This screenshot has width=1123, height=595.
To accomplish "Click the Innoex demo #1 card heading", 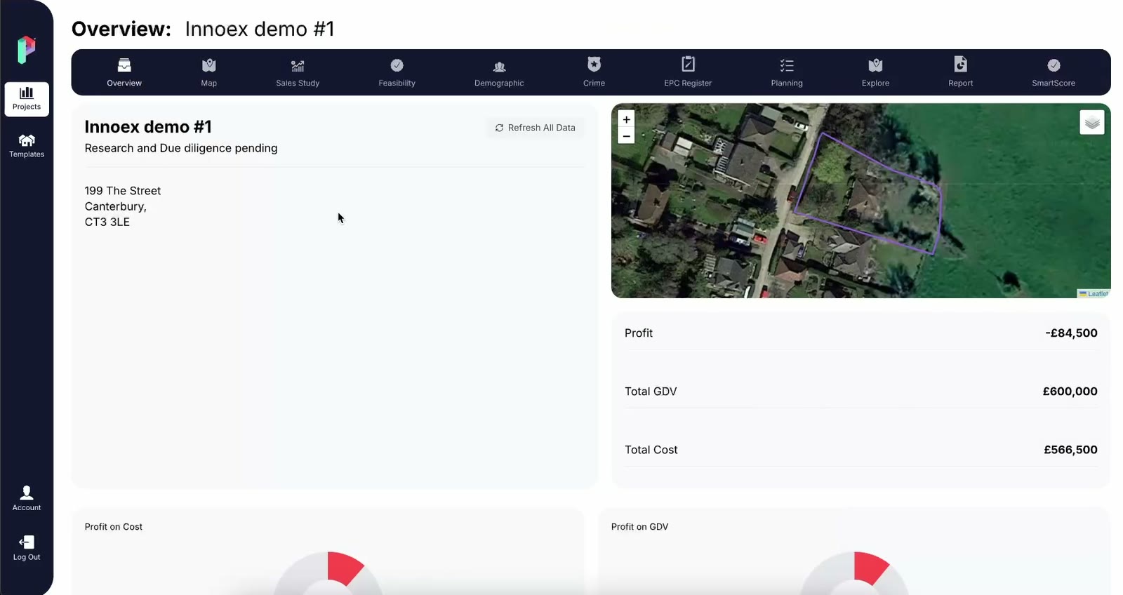I will pyautogui.click(x=148, y=127).
